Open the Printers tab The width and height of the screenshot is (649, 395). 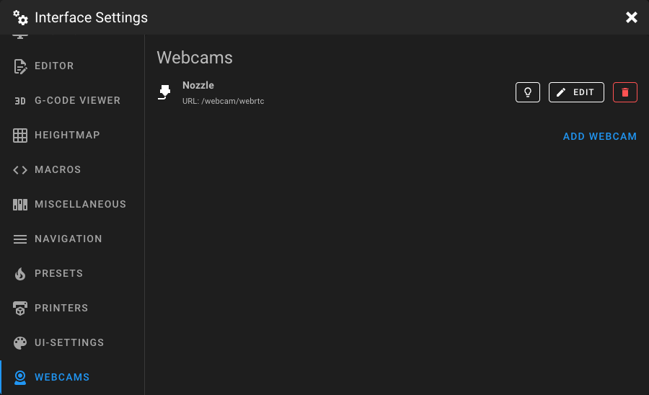click(72, 308)
